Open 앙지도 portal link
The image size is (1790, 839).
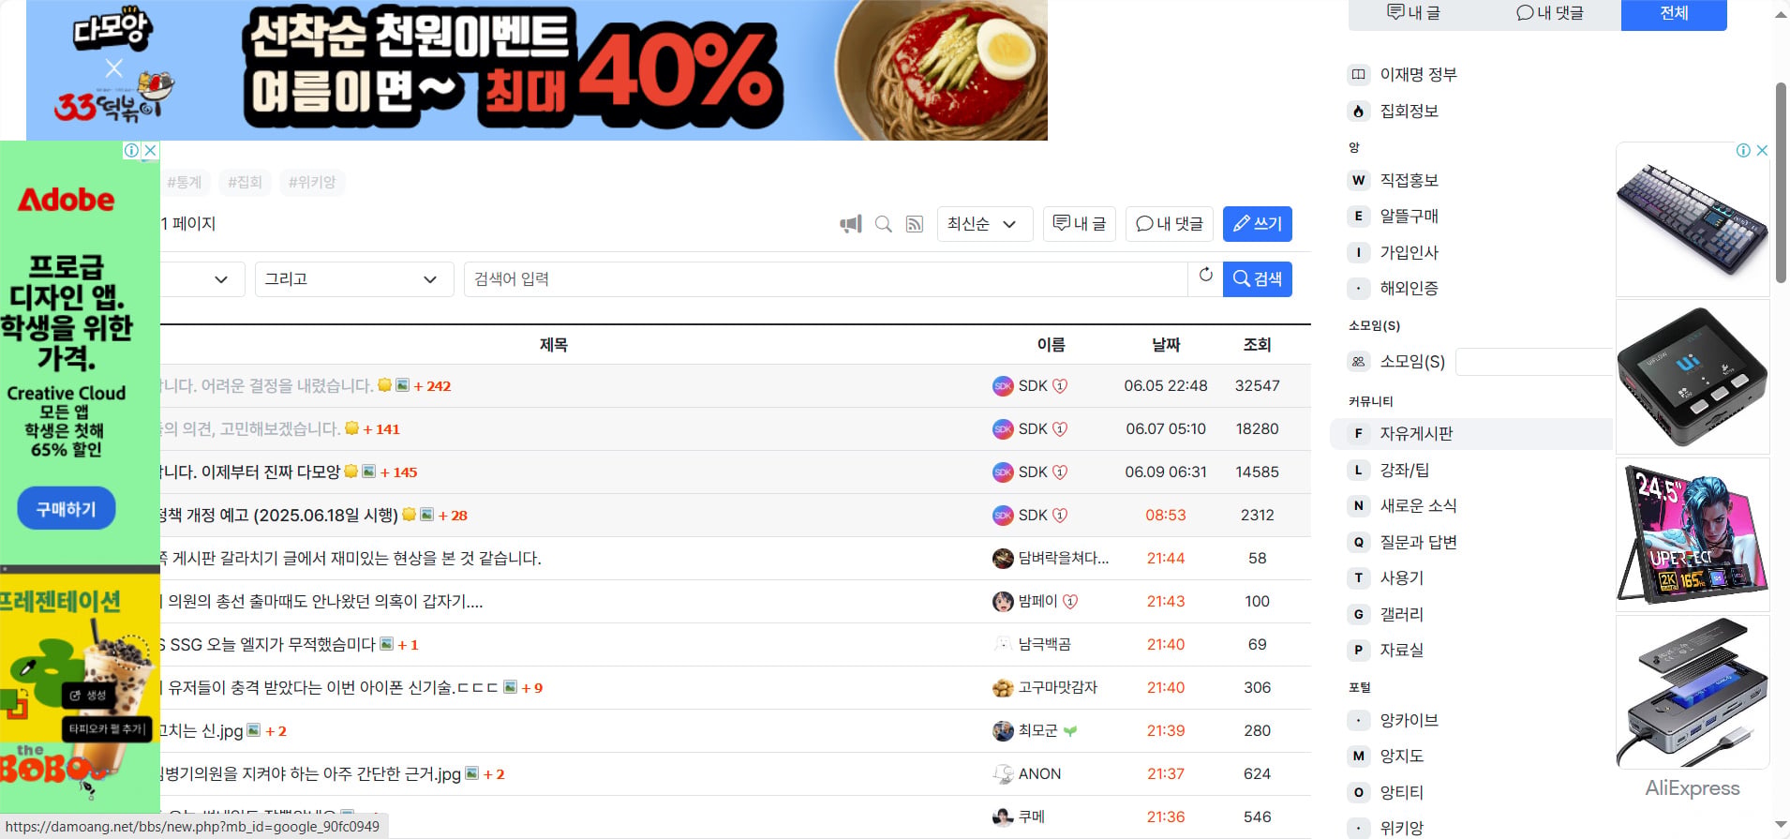click(x=1401, y=756)
